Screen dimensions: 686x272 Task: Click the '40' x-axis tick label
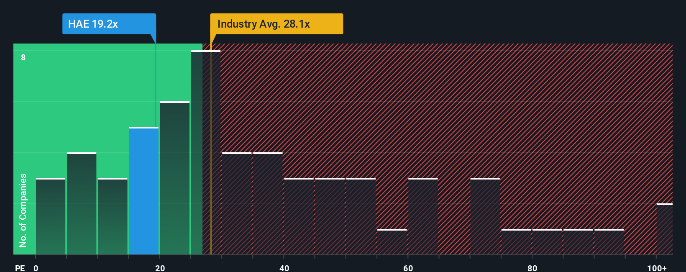click(x=284, y=268)
